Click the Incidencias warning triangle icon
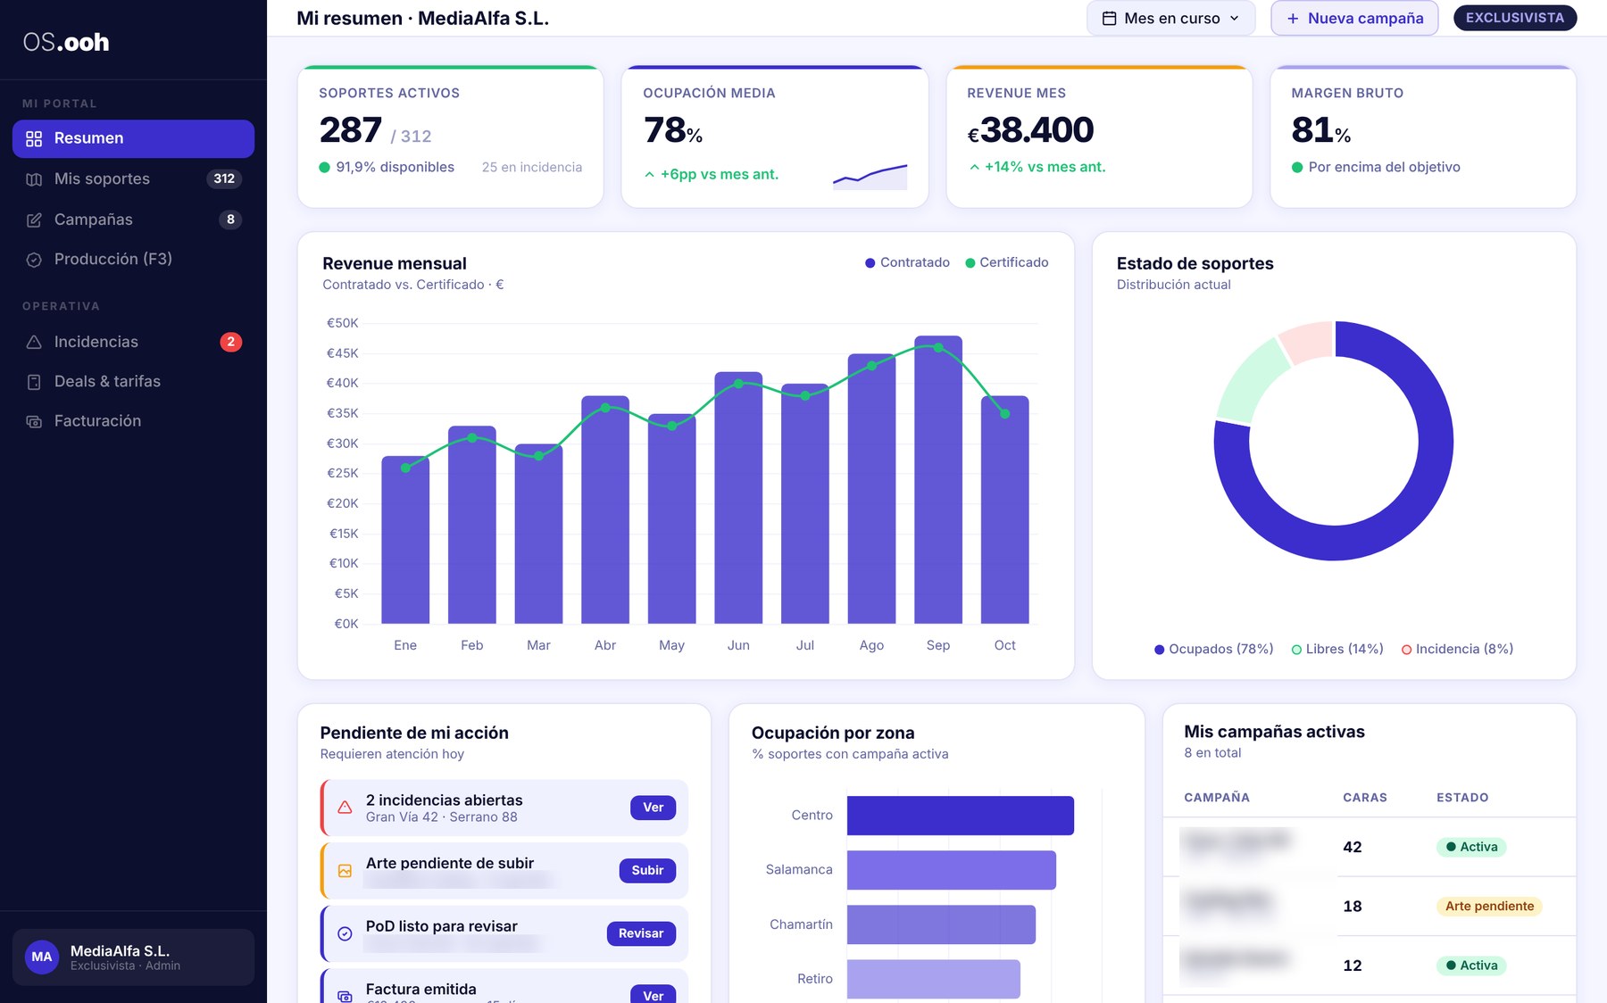This screenshot has height=1003, width=1607. tap(34, 342)
